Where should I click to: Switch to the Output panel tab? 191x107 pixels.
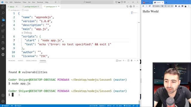(x=21, y=61)
